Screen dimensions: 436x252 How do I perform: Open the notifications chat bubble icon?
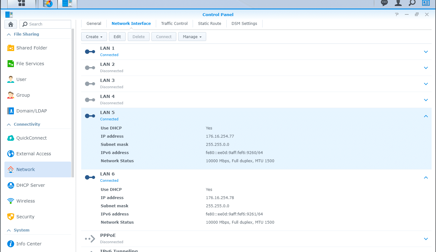pyautogui.click(x=384, y=3)
